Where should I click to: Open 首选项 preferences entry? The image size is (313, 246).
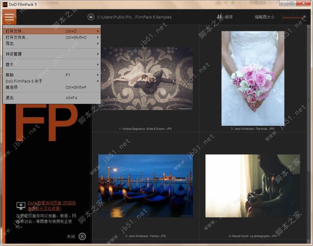[52, 87]
